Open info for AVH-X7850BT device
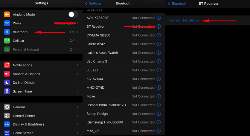250x136 pixels. (158, 18)
